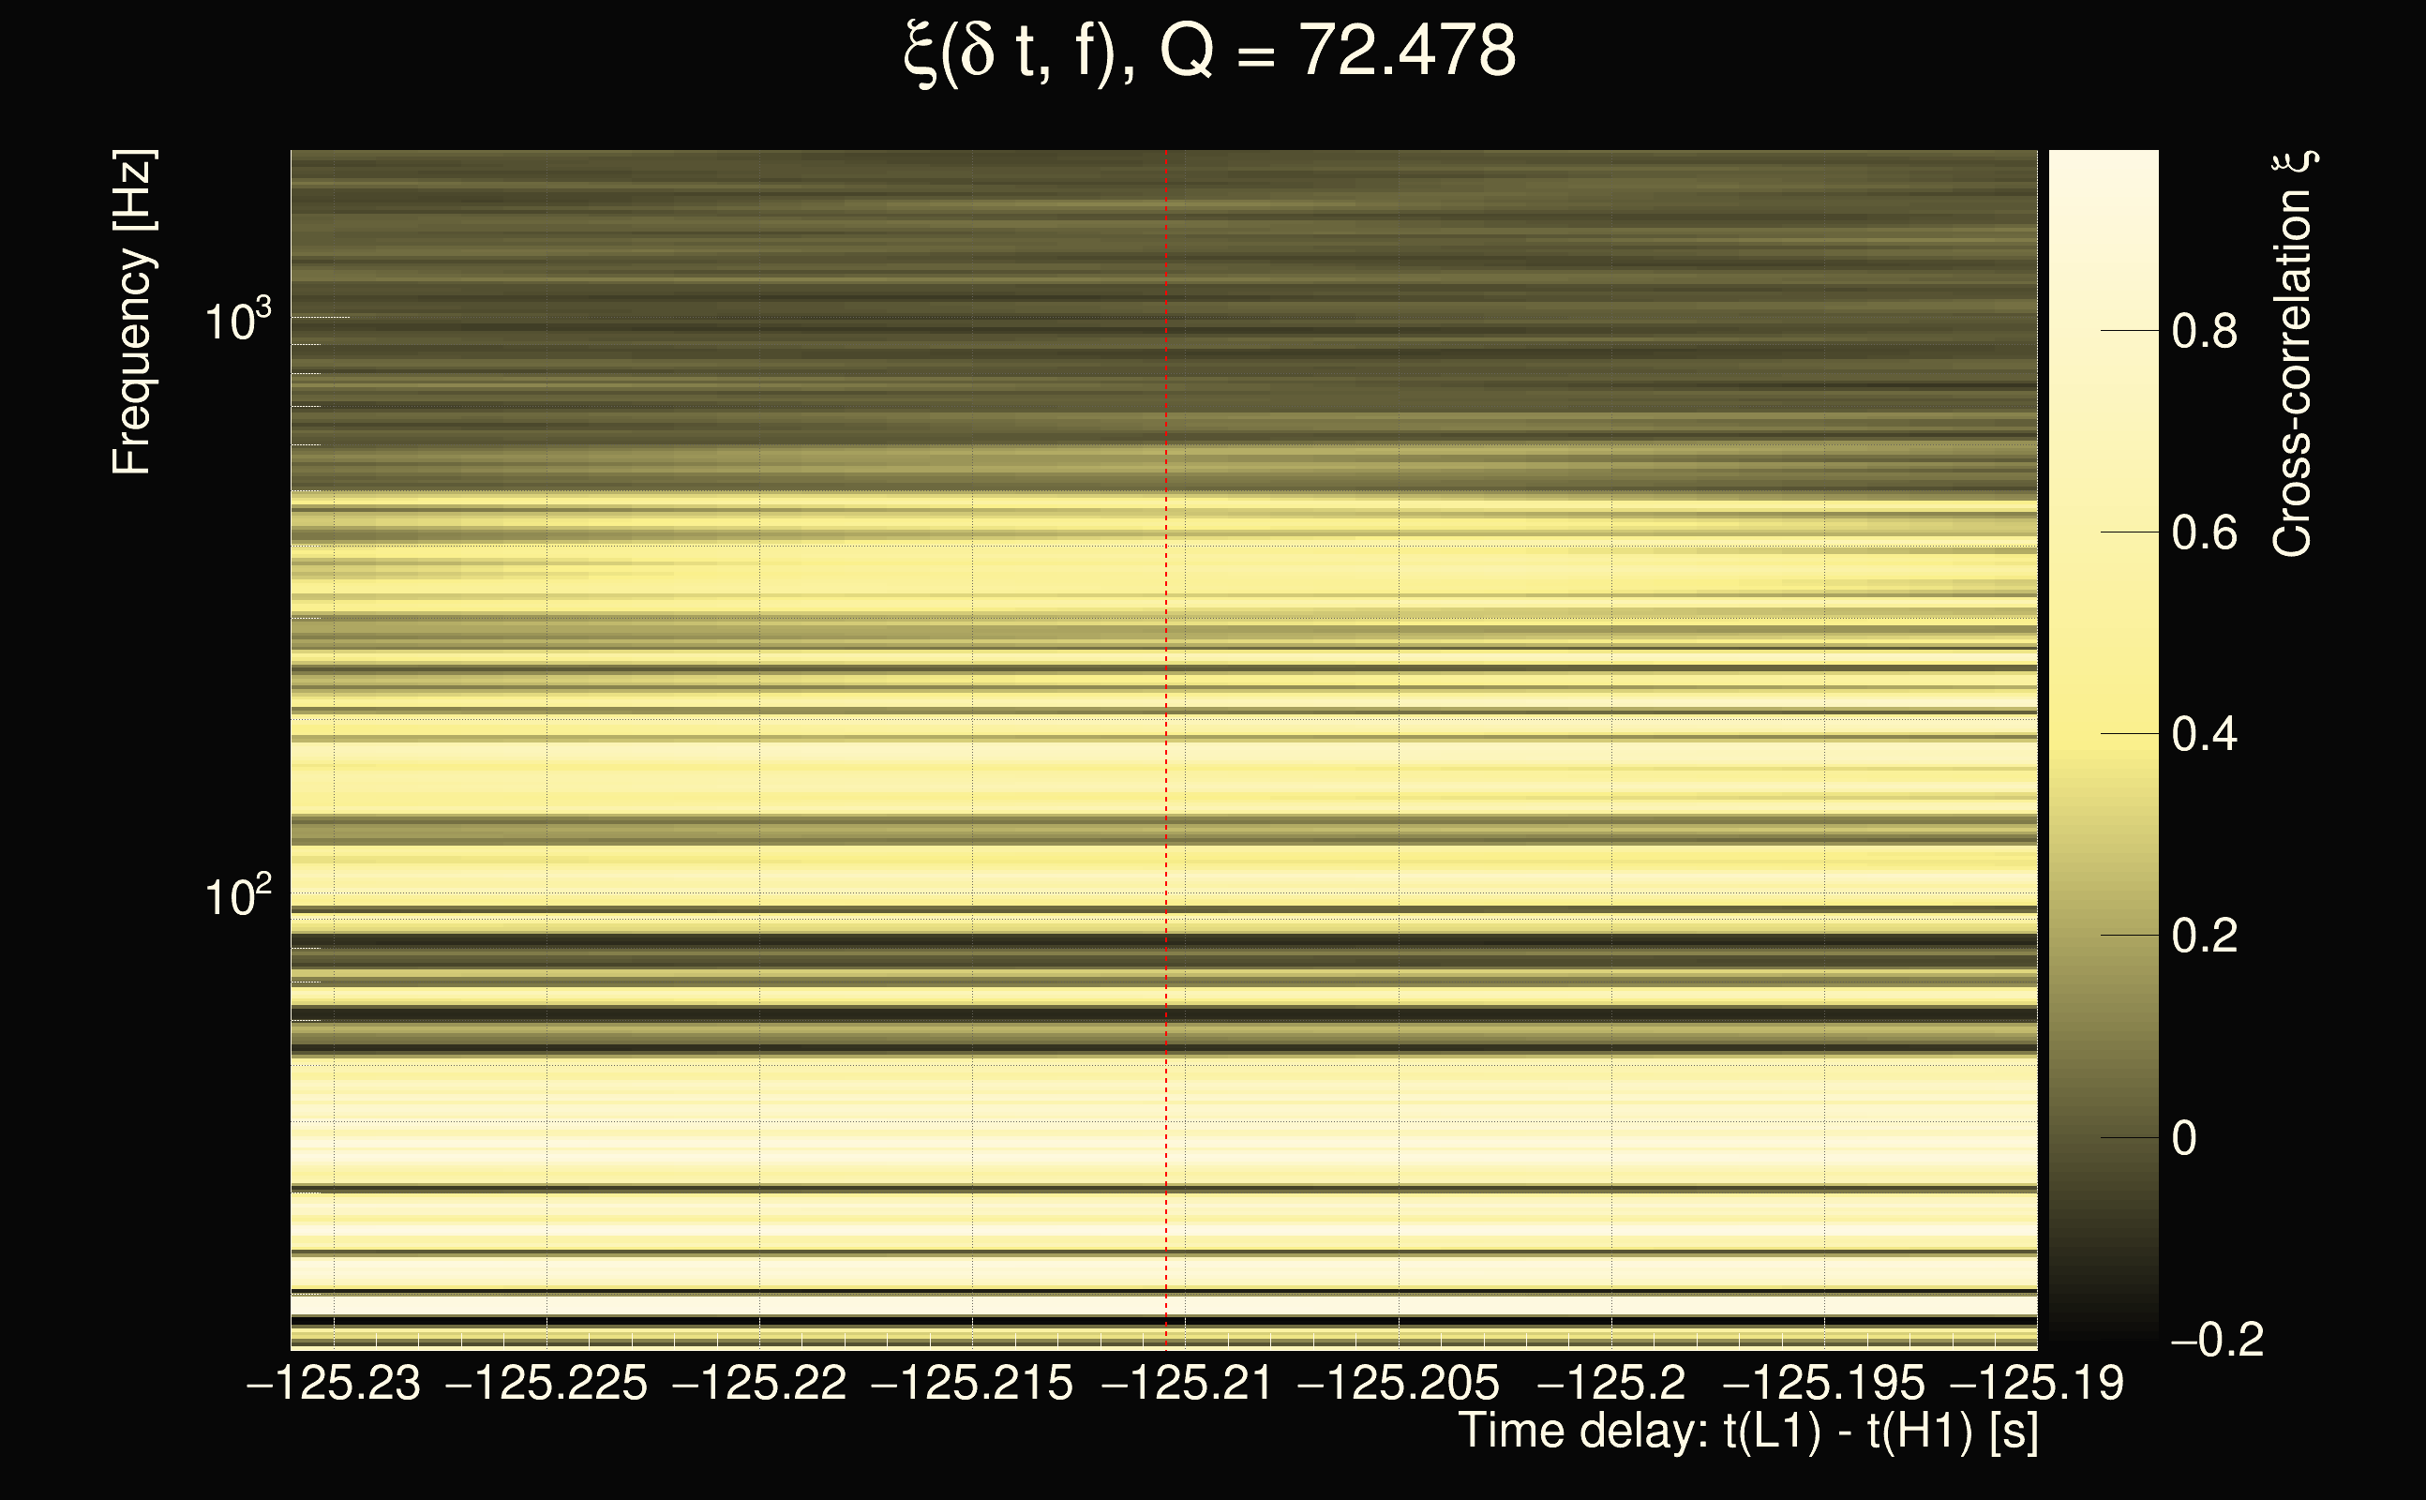The width and height of the screenshot is (2426, 1500).
Task: Click the 10³ frequency tick label
Action: pos(237,321)
